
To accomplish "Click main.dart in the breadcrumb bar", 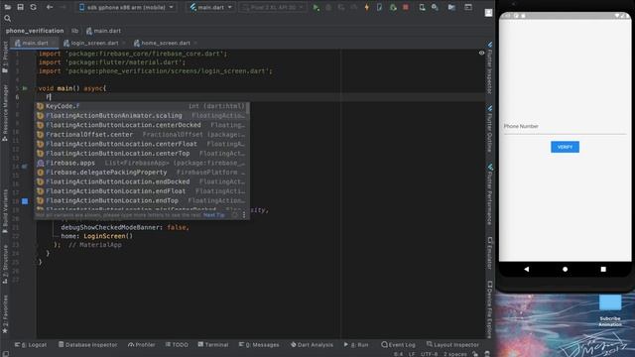I will [x=103, y=31].
